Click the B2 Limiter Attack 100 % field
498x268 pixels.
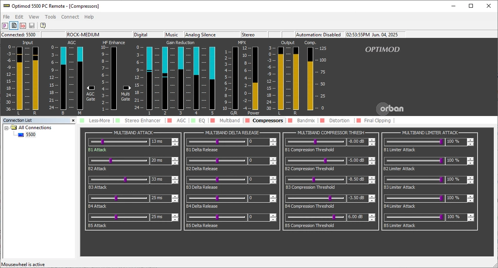tap(456, 161)
